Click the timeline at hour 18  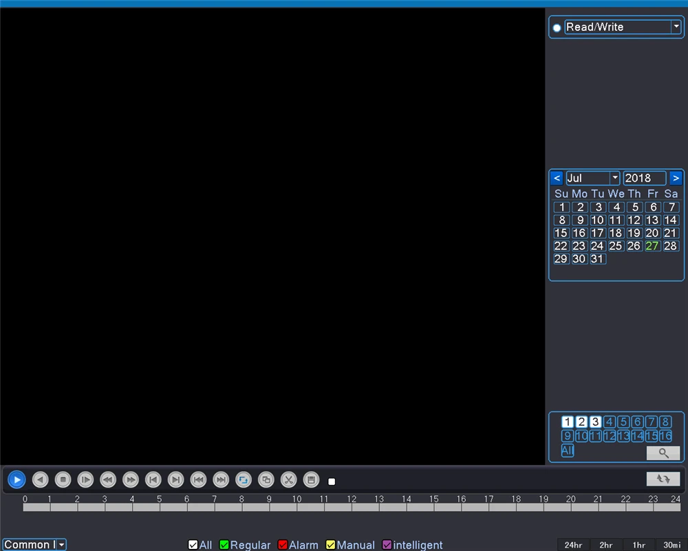tap(517, 508)
